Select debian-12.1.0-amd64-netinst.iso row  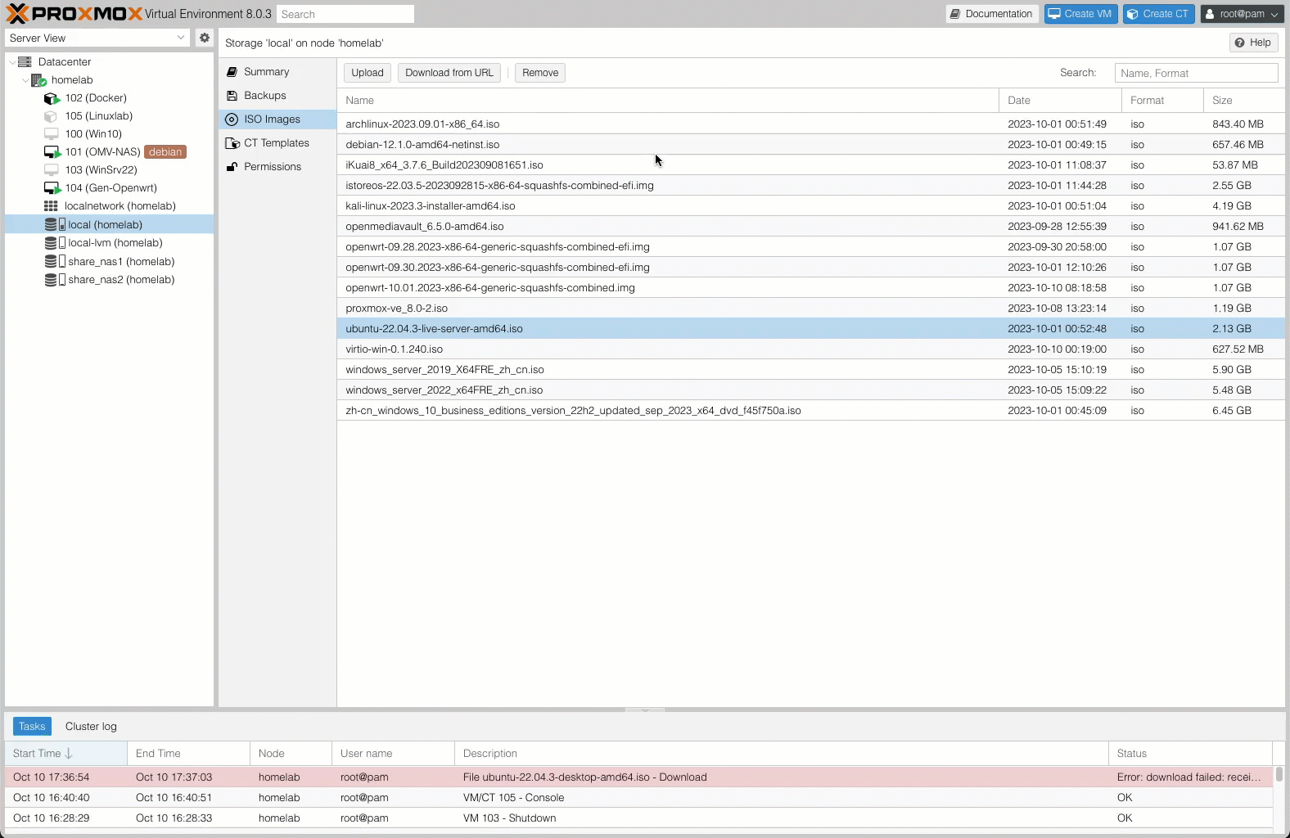point(810,145)
